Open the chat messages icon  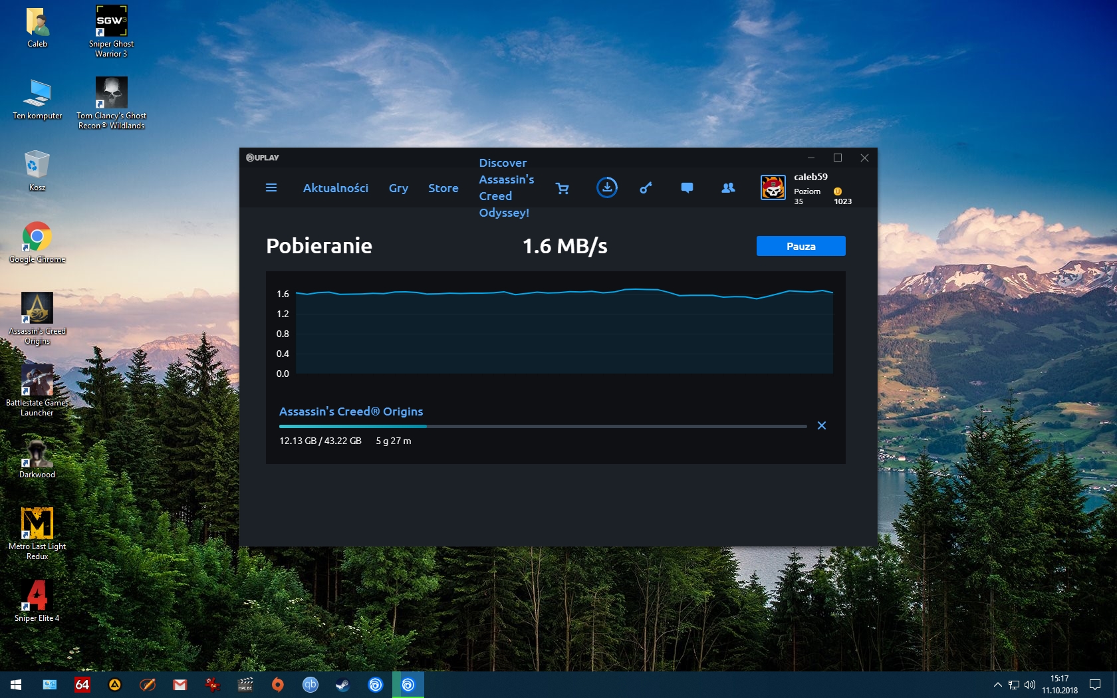coord(687,188)
